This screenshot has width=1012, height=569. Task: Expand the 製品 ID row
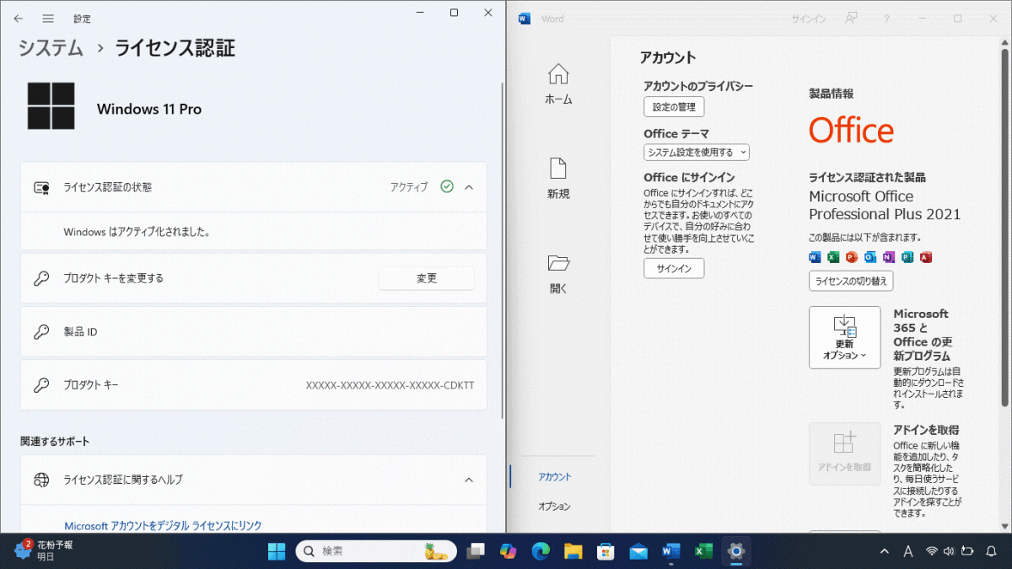pos(254,332)
